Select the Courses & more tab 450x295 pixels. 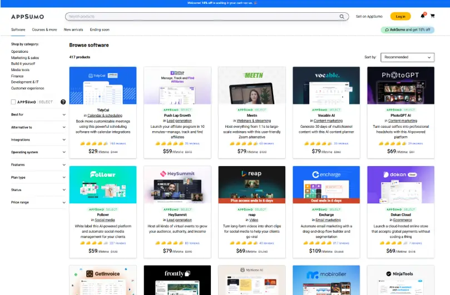click(x=44, y=30)
